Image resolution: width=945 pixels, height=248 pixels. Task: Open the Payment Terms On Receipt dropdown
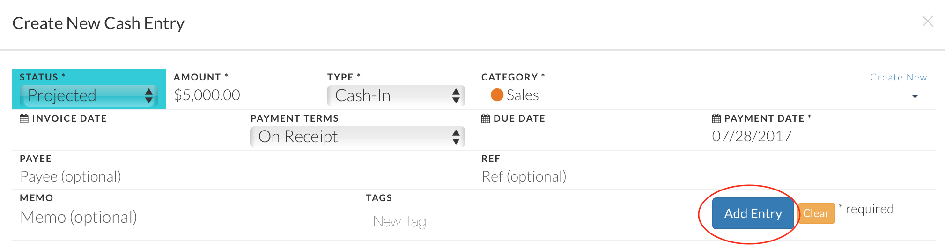(x=358, y=137)
